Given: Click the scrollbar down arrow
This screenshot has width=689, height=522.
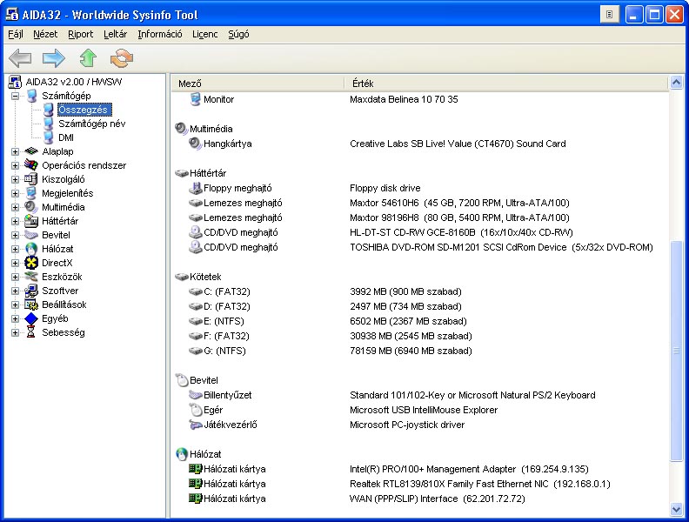Looking at the screenshot, I should click(x=676, y=509).
